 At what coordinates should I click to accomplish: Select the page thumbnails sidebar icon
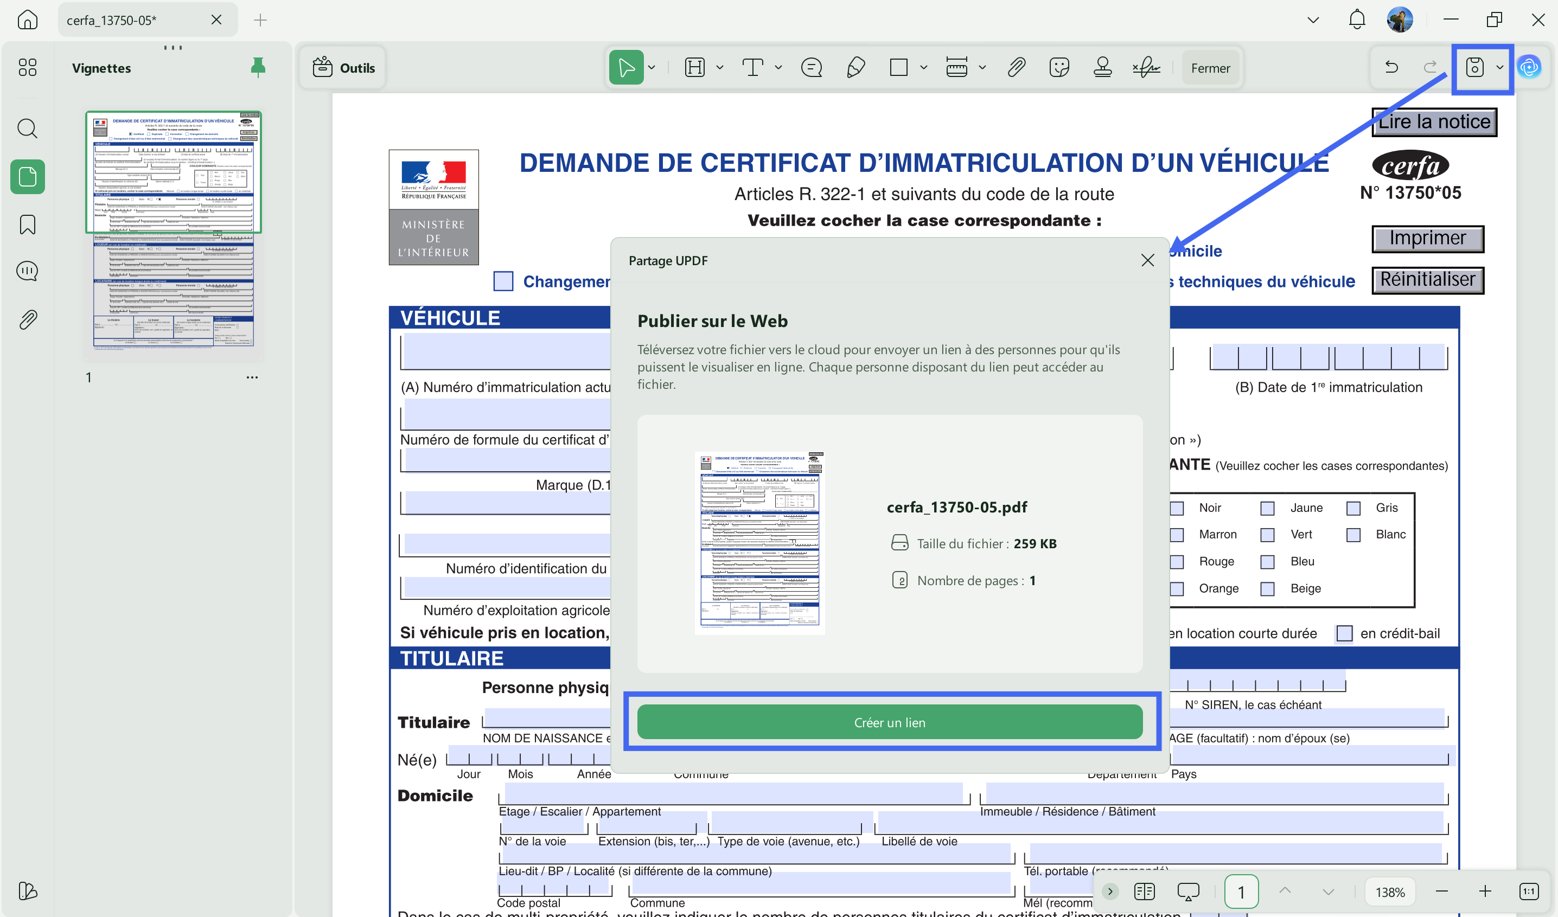27,177
